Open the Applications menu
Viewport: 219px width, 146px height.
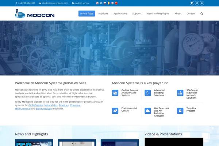click(x=120, y=14)
